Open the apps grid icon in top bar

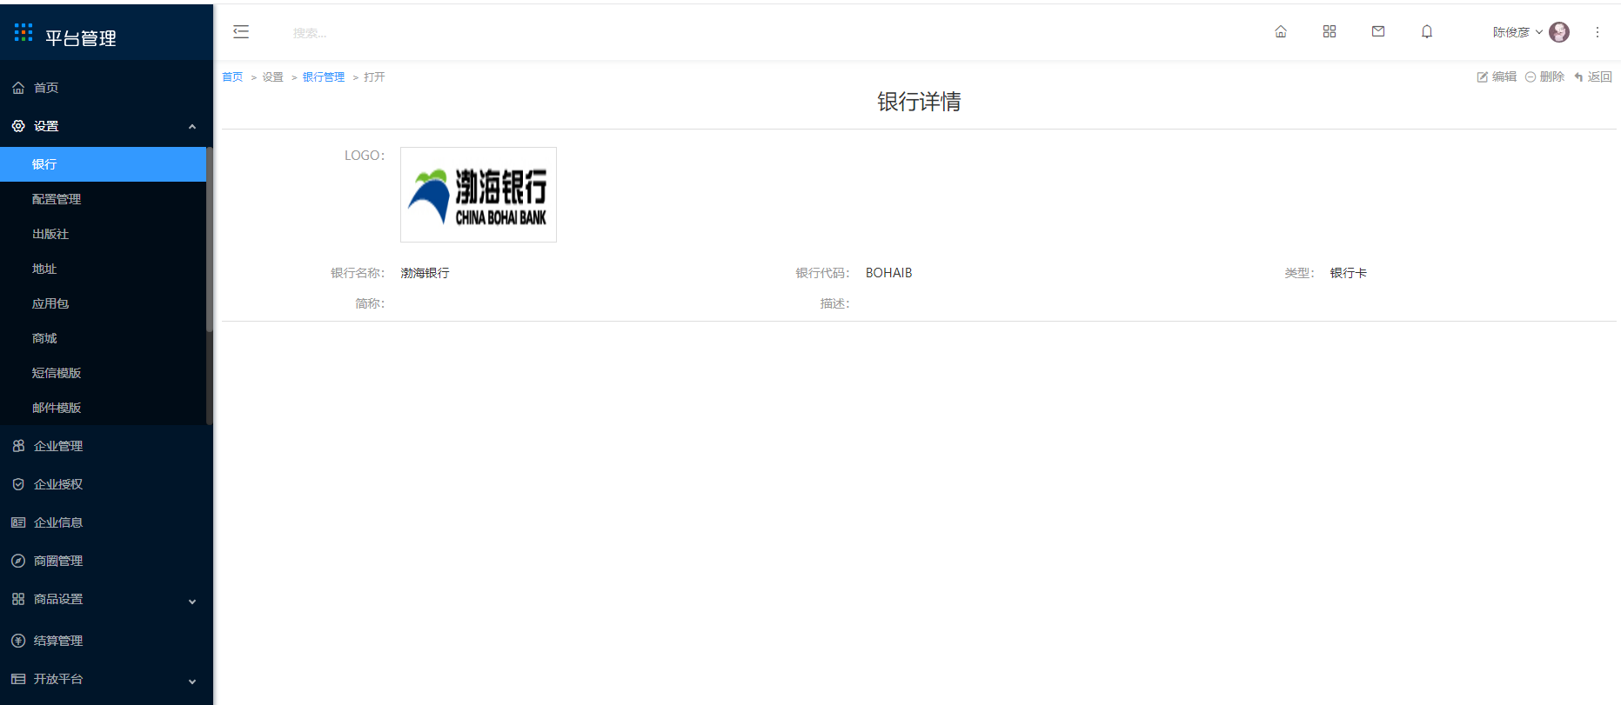[1330, 31]
